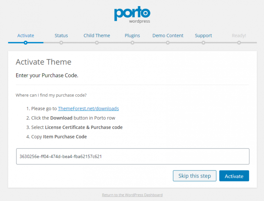The width and height of the screenshot is (264, 201).
Task: Click the Skip this step button
Action: click(195, 176)
